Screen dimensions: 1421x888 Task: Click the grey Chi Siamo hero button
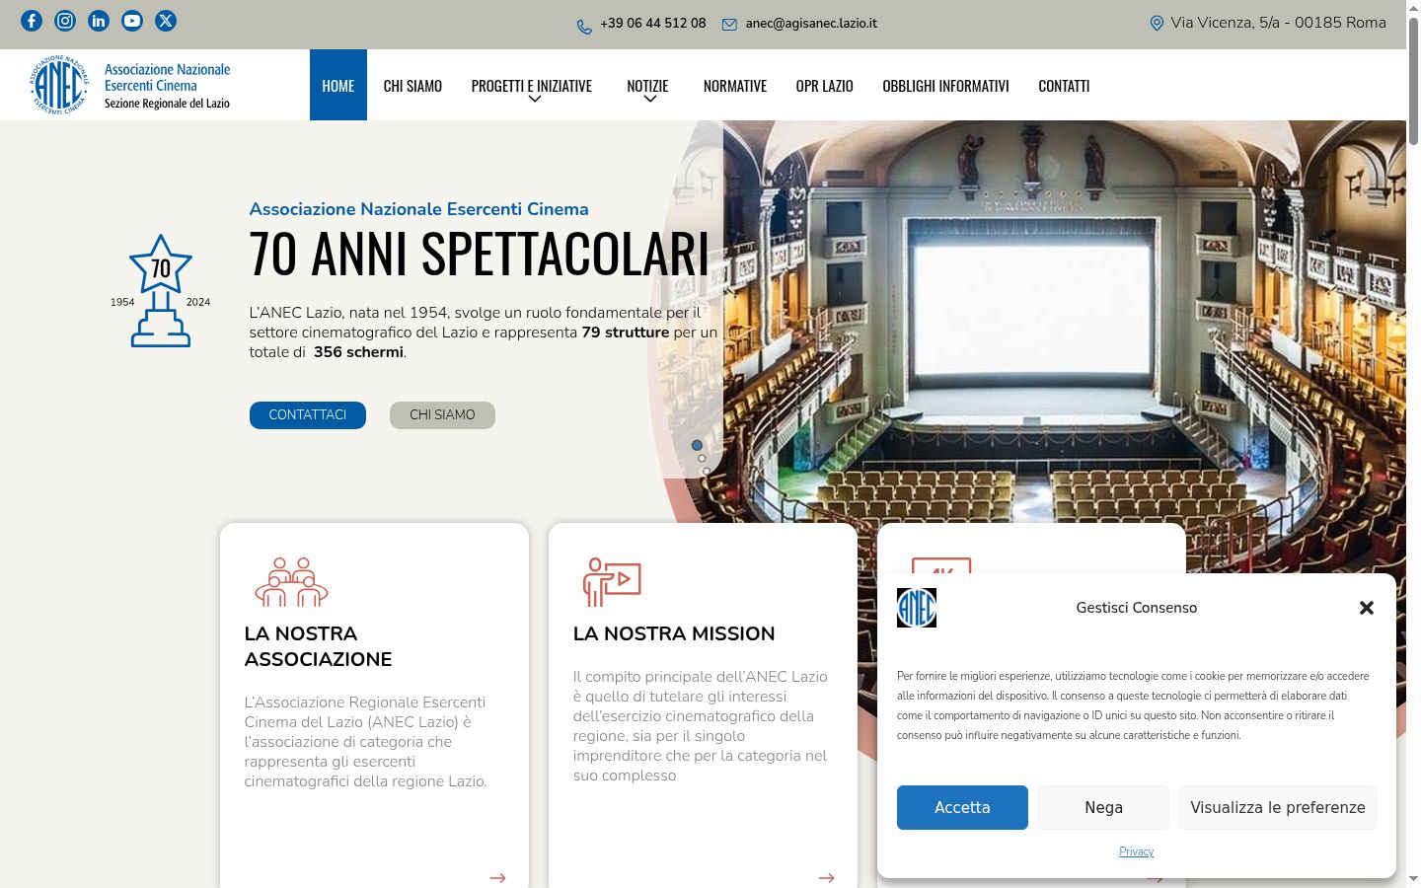pyautogui.click(x=442, y=415)
